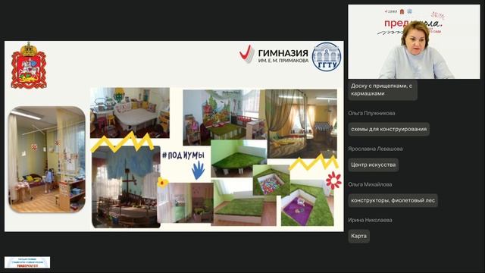
Task: Click the red flower graphic on slide
Action: pyautogui.click(x=333, y=180)
